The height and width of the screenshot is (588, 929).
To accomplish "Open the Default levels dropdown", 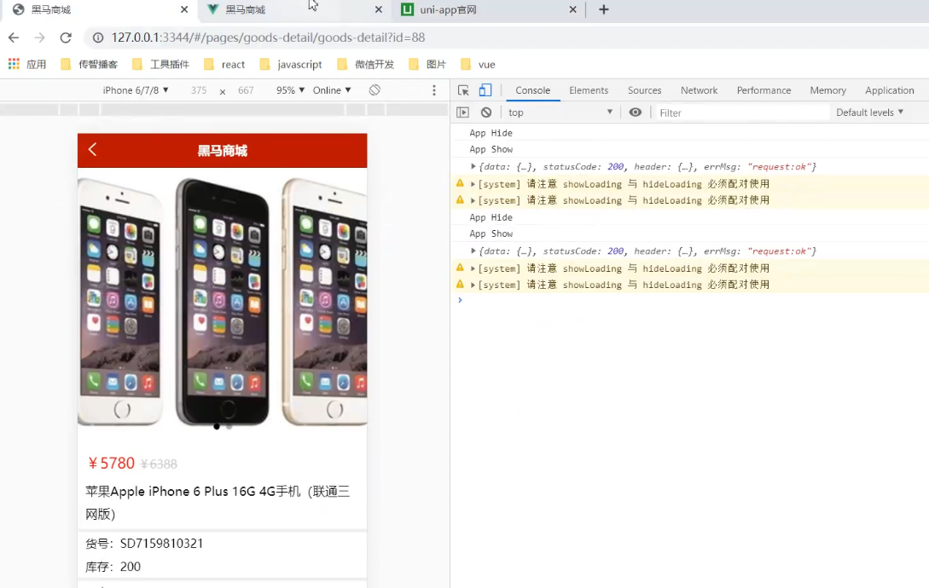I will (869, 112).
